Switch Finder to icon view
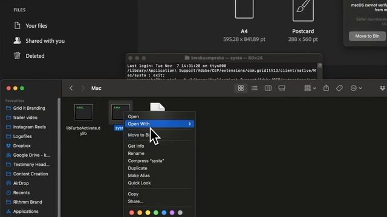387x217 pixels. click(x=241, y=88)
